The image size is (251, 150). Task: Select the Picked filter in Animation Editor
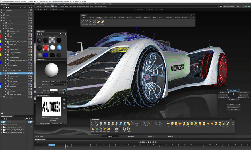pos(45,145)
